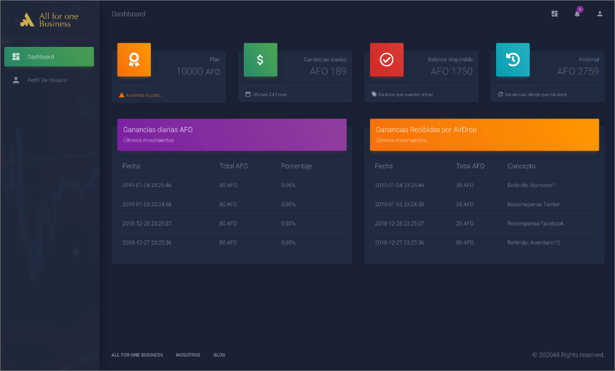This screenshot has width=615, height=371.
Task: Click the purple Ganancias diarias AFO header
Action: click(232, 135)
